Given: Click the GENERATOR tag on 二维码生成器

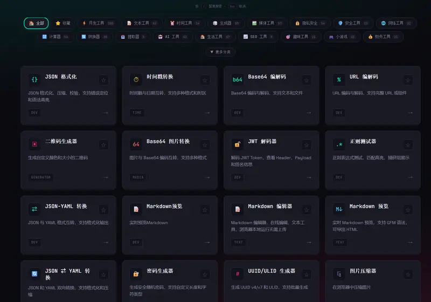Looking at the screenshot, I should pyautogui.click(x=41, y=177).
